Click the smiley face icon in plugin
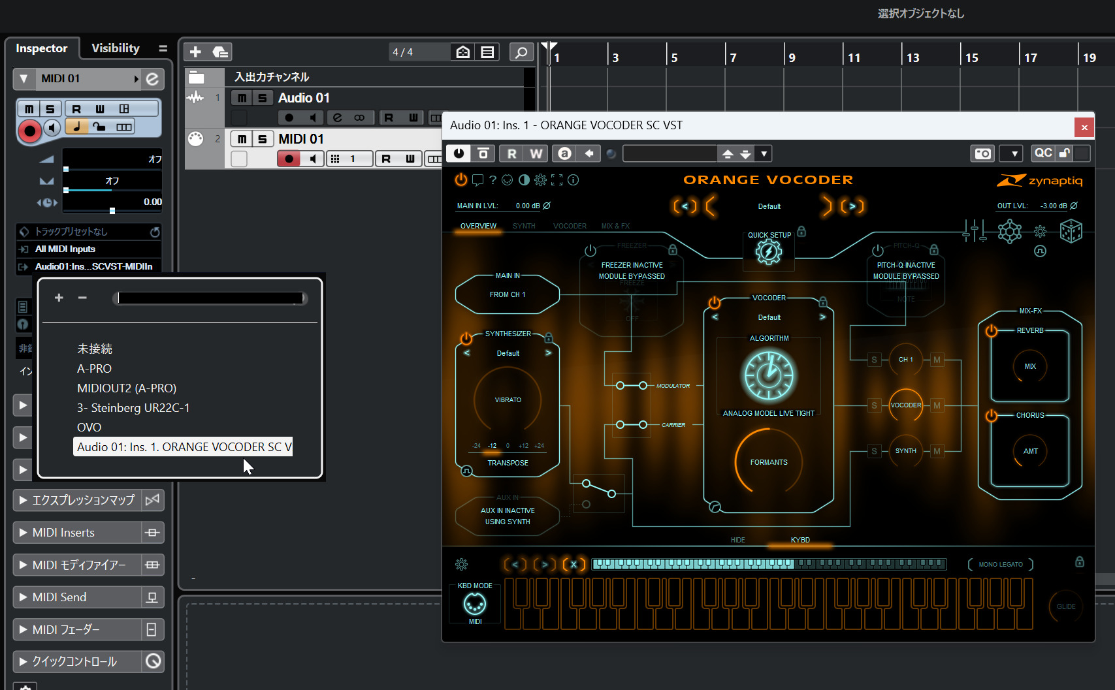This screenshot has height=690, width=1115. click(508, 180)
